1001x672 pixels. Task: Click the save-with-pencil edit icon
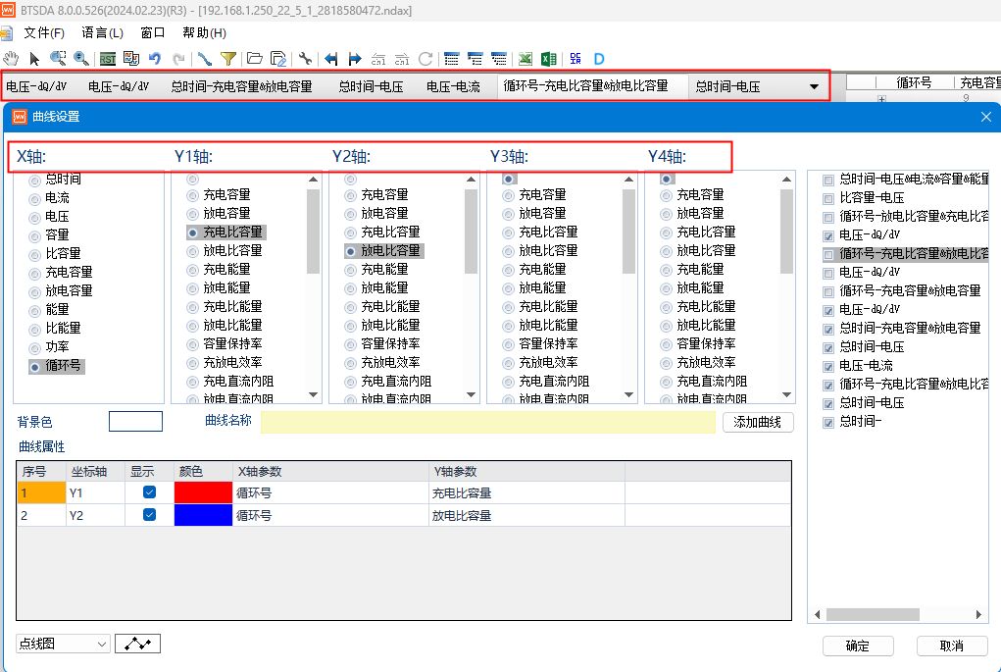click(x=278, y=59)
